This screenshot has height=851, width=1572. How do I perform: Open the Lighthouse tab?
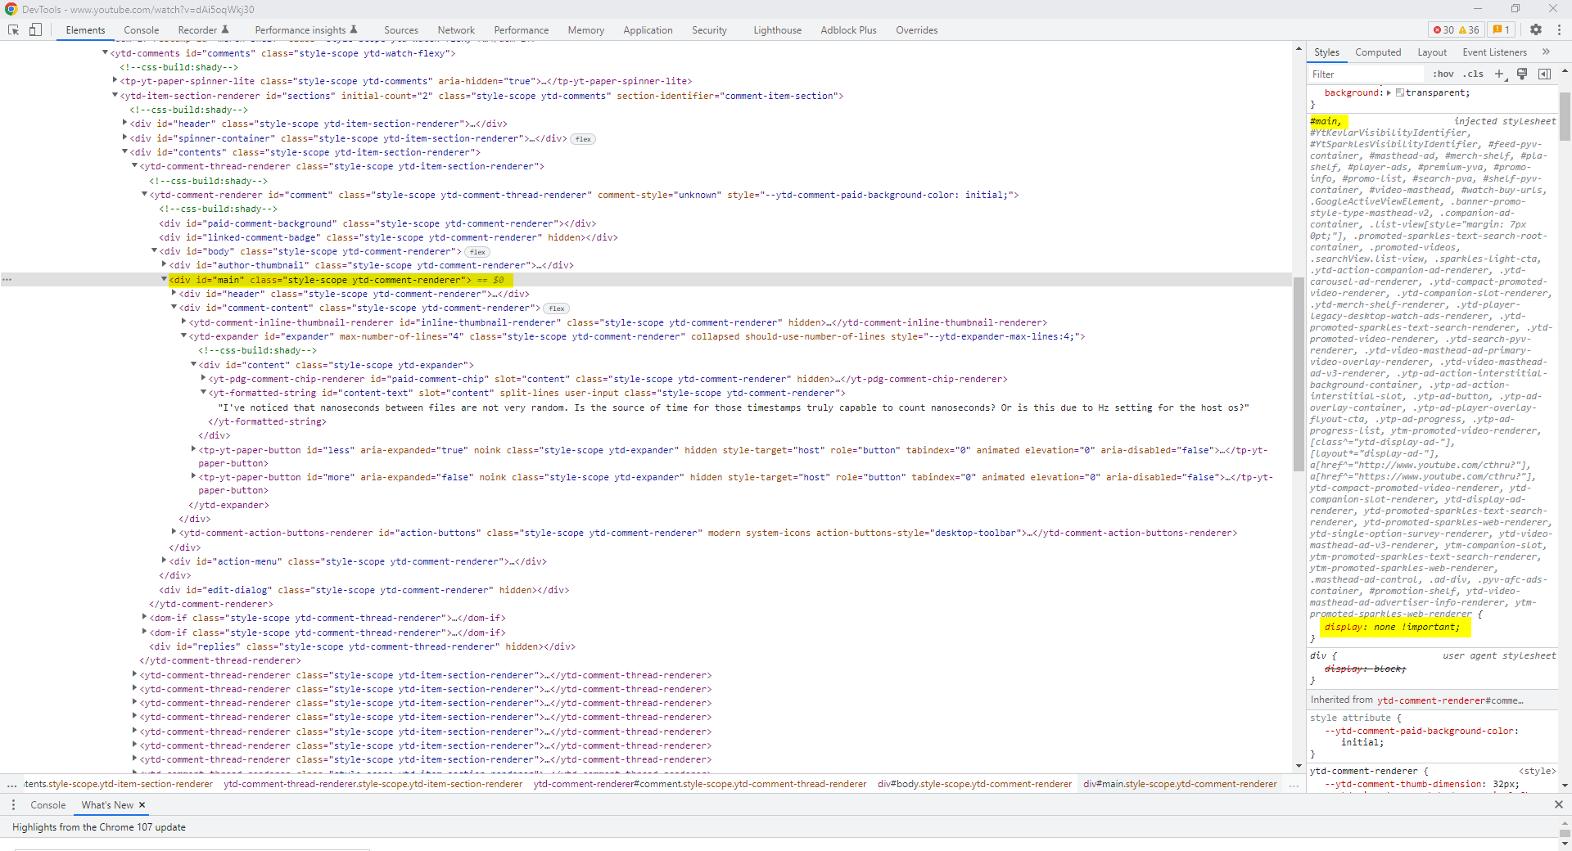point(777,30)
